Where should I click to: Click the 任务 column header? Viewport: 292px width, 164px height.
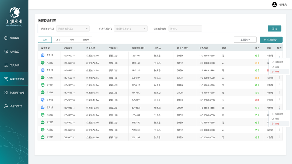257,48
